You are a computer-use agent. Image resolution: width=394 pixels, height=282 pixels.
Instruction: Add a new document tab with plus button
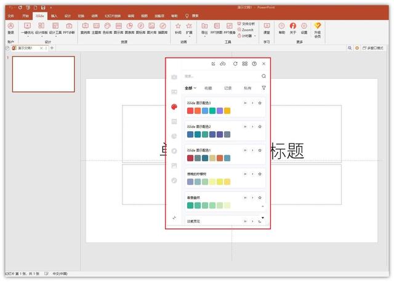[52, 48]
